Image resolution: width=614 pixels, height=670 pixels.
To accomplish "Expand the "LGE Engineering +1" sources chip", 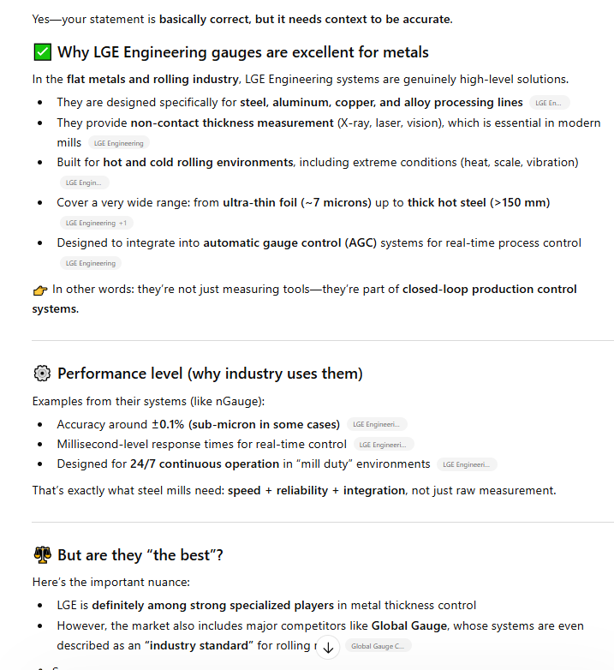I will 96,223.
